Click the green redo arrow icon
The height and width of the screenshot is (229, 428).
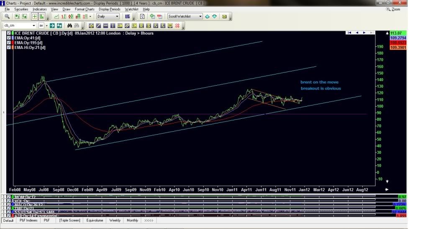pos(24,16)
